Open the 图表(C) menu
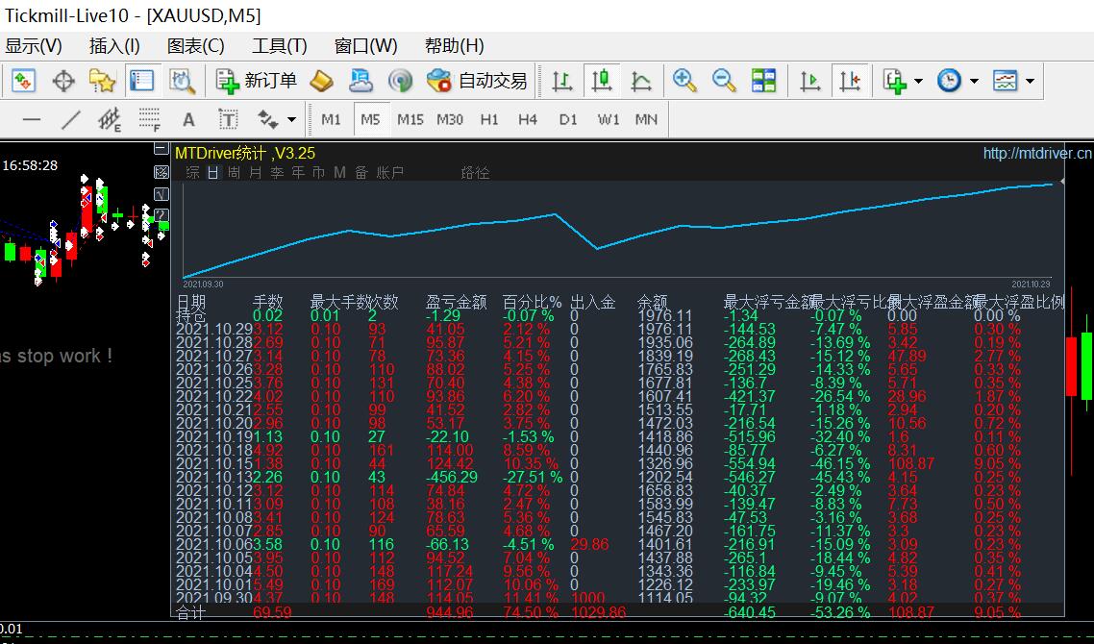 (196, 47)
